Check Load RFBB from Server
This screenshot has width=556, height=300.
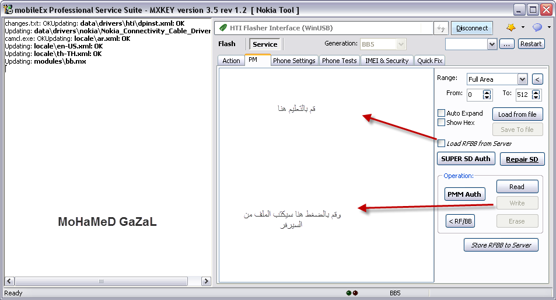442,143
